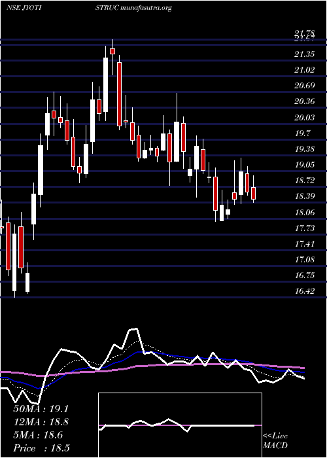Viewport: 327px width, 458px height.
Task: Click the highest red candle near 21.5
Action: click(x=112, y=52)
